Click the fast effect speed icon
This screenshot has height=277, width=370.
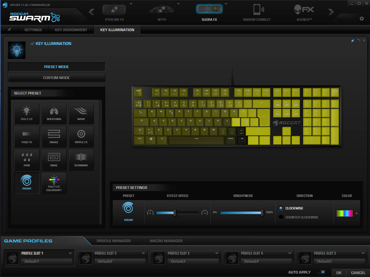[205, 213]
